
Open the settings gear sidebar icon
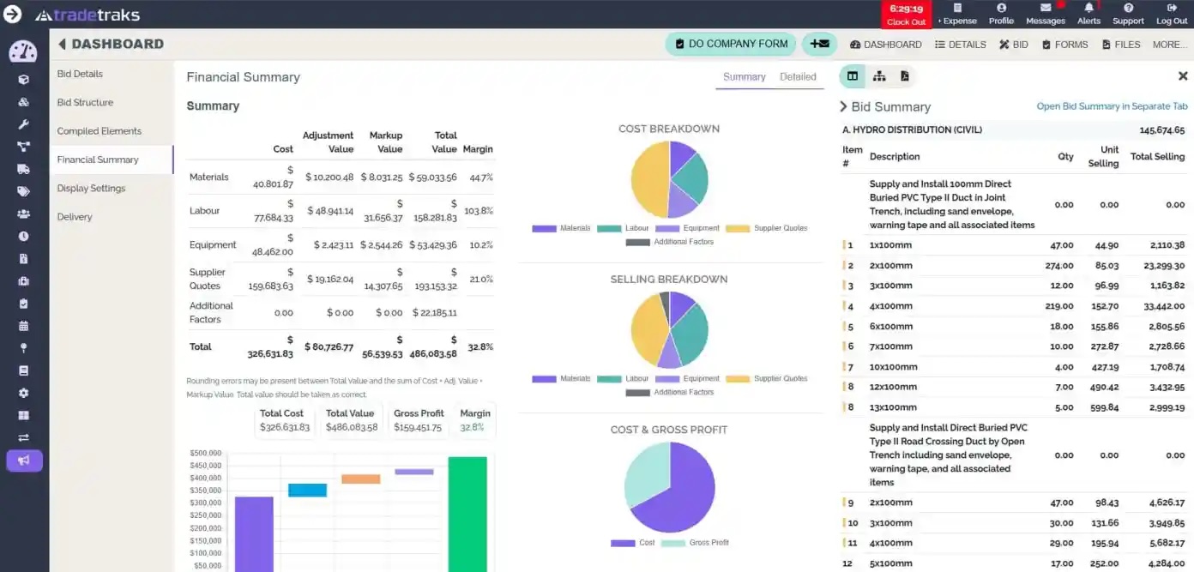click(x=23, y=393)
